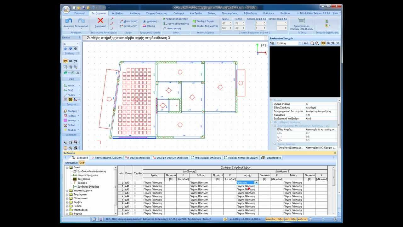The width and height of the screenshot is (403, 227).
Task: Click the Επανατοποθέτηση beam tool
Action: click(x=176, y=19)
